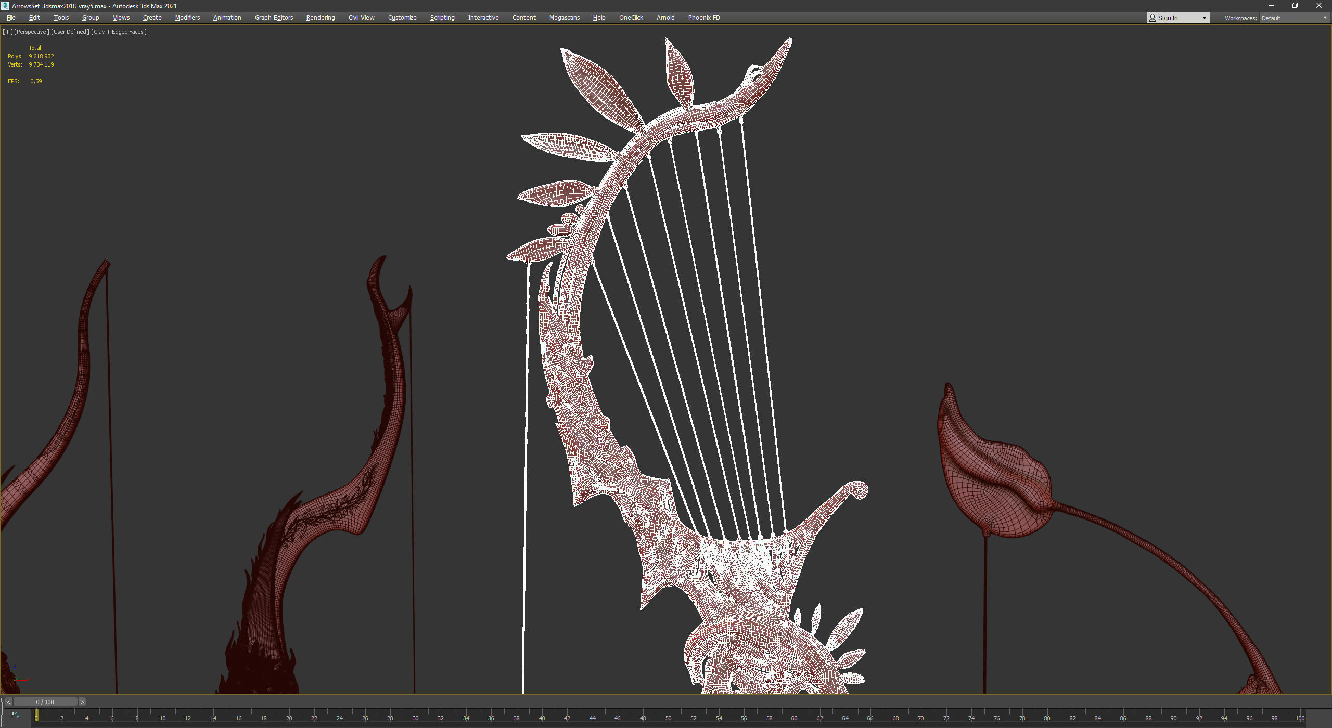Open Mini Curve Editor toggle icon
Image resolution: width=1332 pixels, height=728 pixels.
coord(15,715)
